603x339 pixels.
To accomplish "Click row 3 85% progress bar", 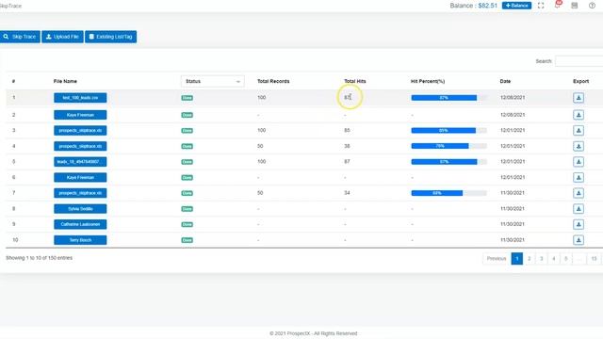I will pos(448,130).
